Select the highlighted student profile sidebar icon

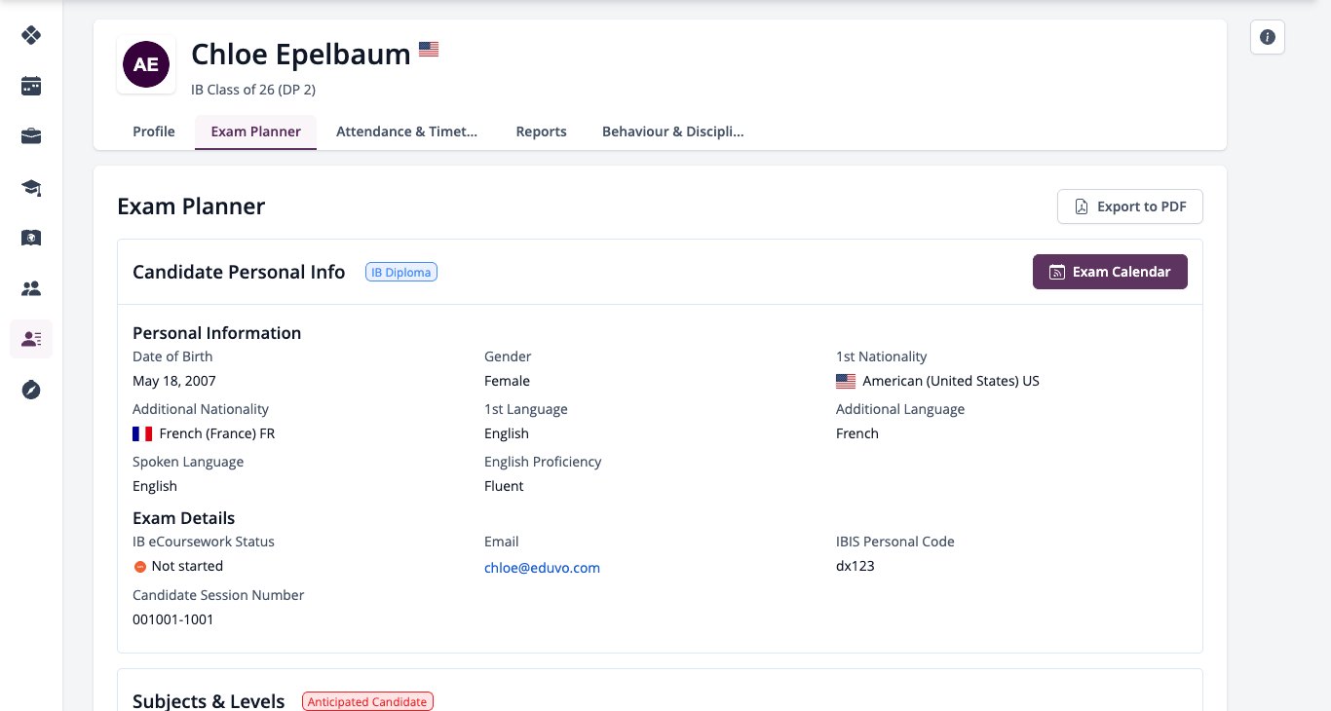[x=31, y=339]
